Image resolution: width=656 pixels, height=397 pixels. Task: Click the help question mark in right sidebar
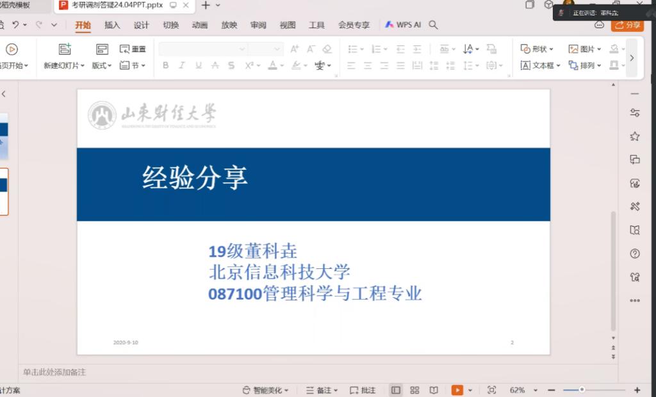[x=635, y=254]
